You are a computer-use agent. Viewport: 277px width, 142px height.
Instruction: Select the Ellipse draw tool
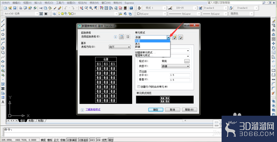point(3,61)
